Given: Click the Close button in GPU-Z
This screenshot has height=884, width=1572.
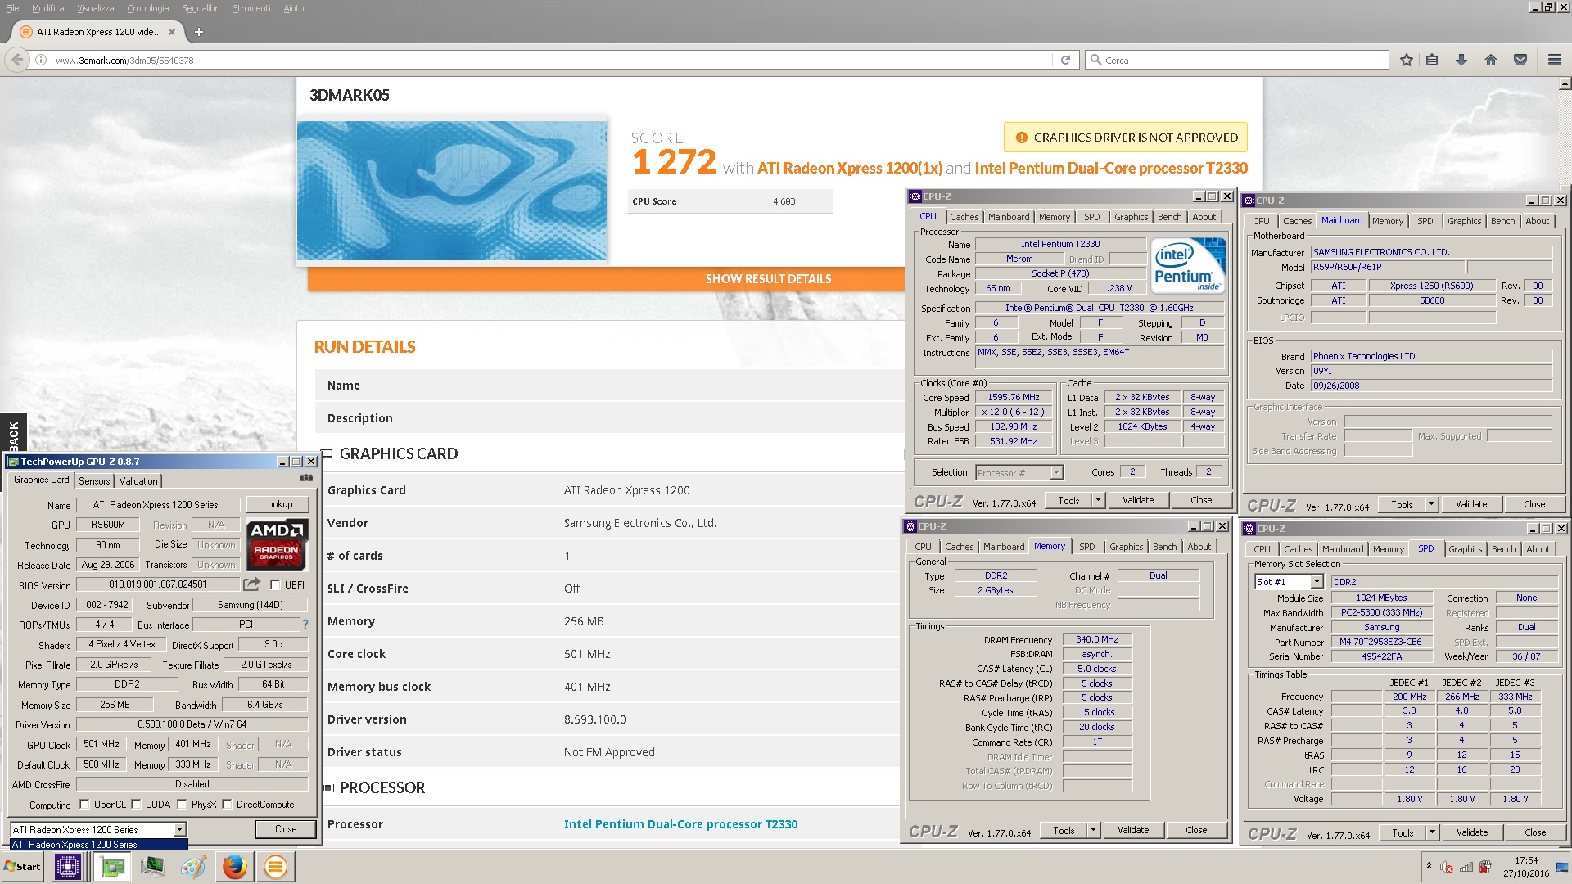Looking at the screenshot, I should pos(286,829).
